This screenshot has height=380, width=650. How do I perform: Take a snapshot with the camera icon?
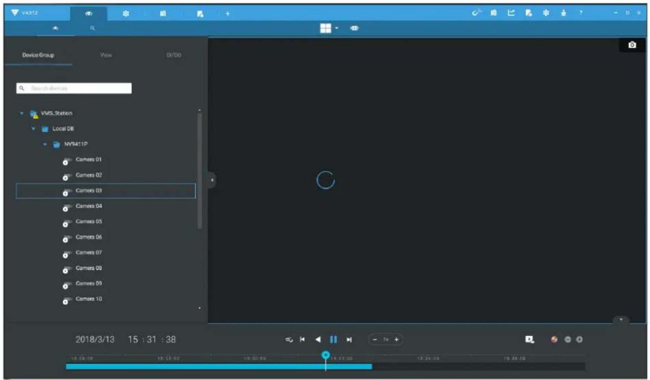pos(632,45)
